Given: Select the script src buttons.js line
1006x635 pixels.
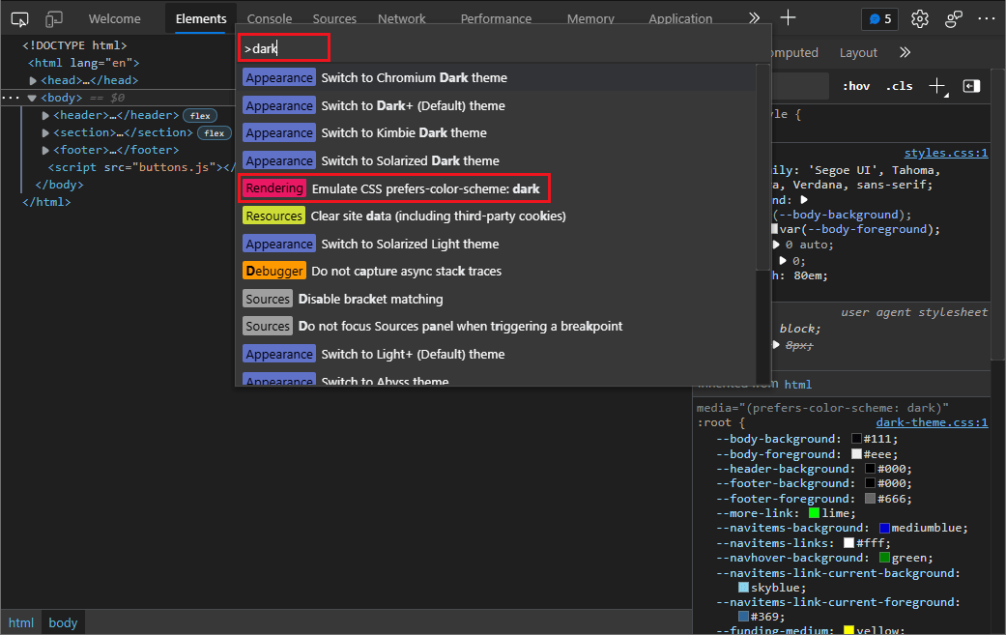Looking at the screenshot, I should (142, 167).
